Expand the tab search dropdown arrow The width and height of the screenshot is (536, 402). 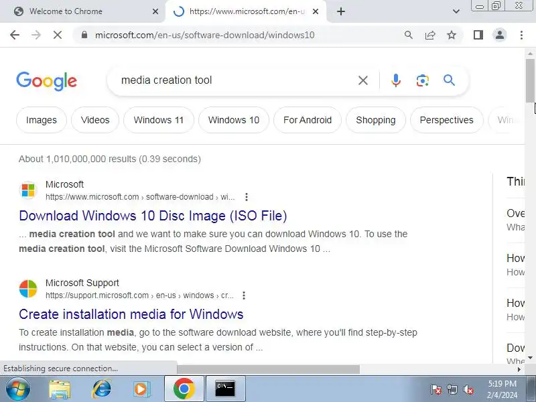coord(456,11)
